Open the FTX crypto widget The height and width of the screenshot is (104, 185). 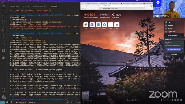168,22
